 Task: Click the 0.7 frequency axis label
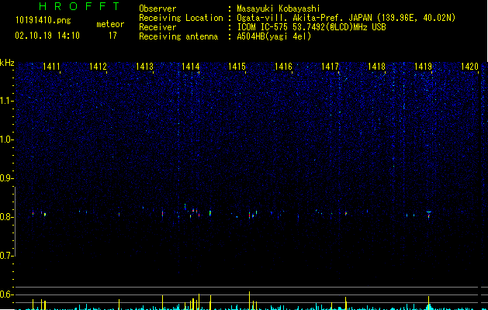click(6, 256)
